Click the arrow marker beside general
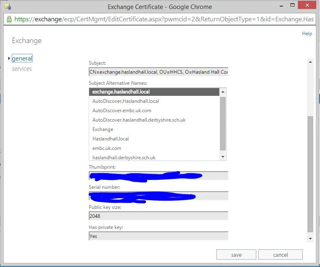 [9, 59]
